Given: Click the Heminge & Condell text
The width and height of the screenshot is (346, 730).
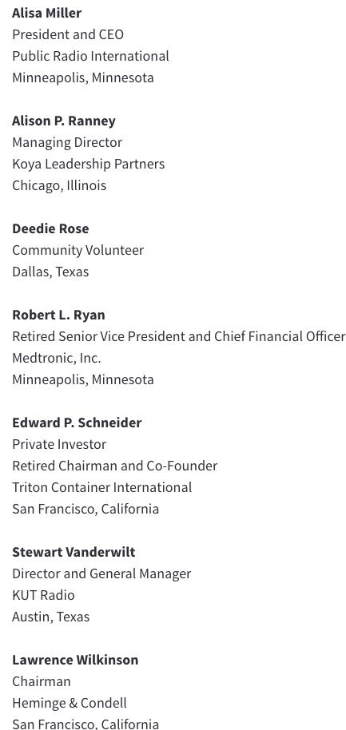Looking at the screenshot, I should [70, 703].
